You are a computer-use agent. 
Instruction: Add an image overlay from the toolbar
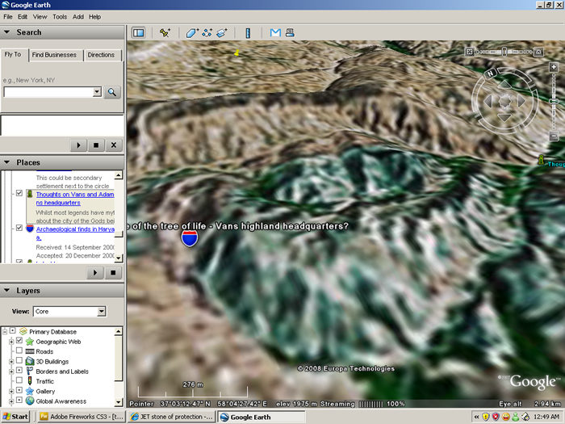pos(222,33)
